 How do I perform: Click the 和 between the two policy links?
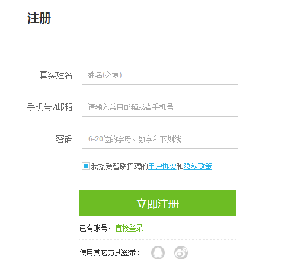tap(180, 166)
